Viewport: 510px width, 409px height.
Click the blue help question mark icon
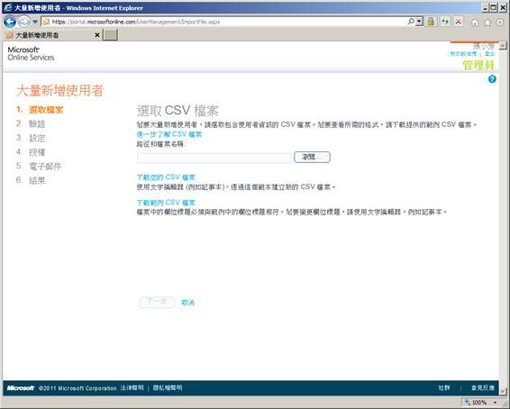click(492, 79)
